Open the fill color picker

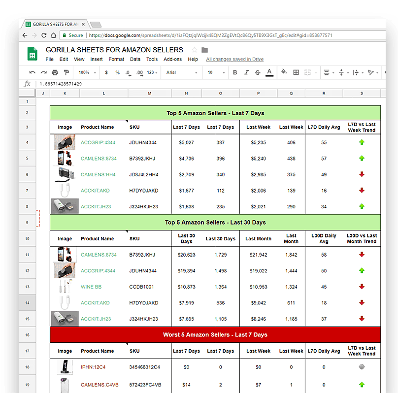[x=284, y=72]
